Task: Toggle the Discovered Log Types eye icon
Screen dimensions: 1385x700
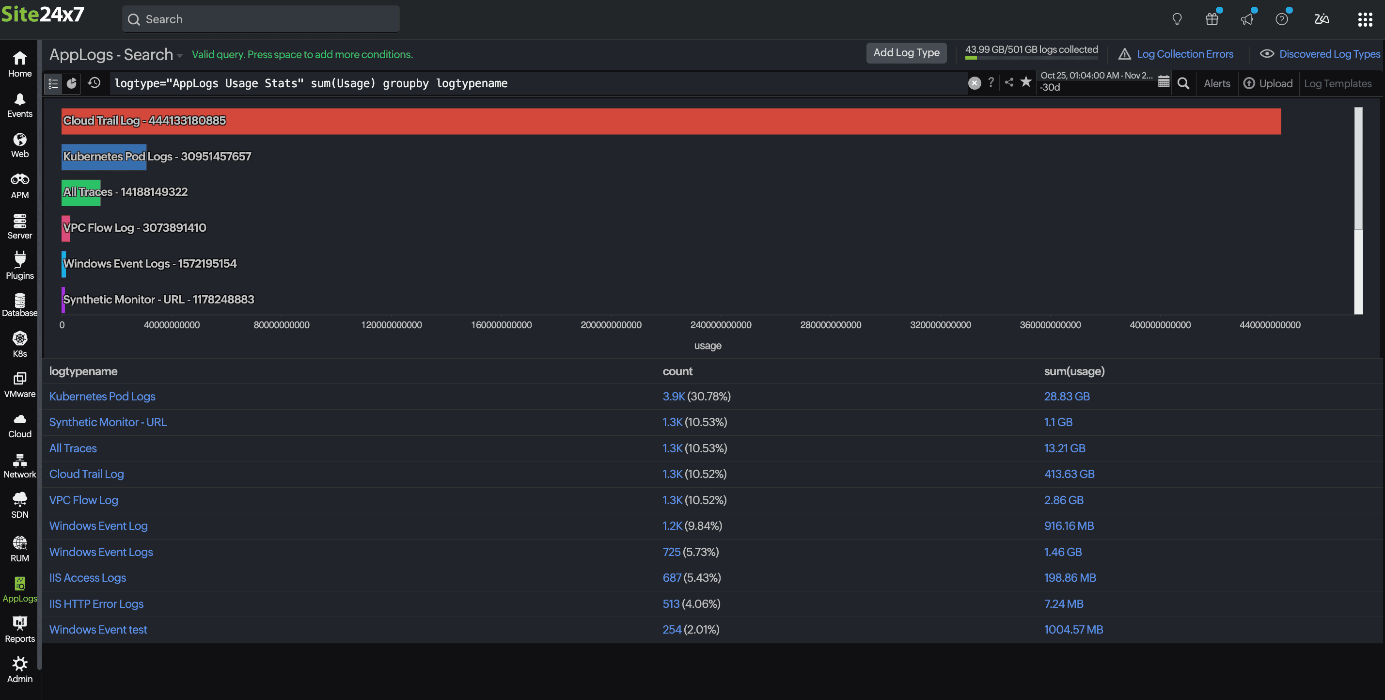Action: (x=1267, y=54)
